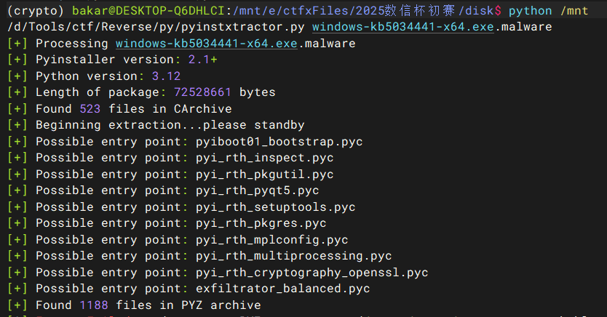607x317 pixels.
Task: Click pyi_rth_cryptography_openssl.pyc filename
Action: pos(312,273)
